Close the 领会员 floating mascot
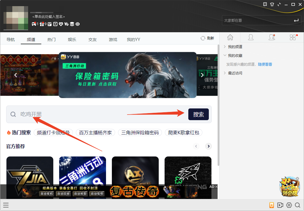 [297, 178]
